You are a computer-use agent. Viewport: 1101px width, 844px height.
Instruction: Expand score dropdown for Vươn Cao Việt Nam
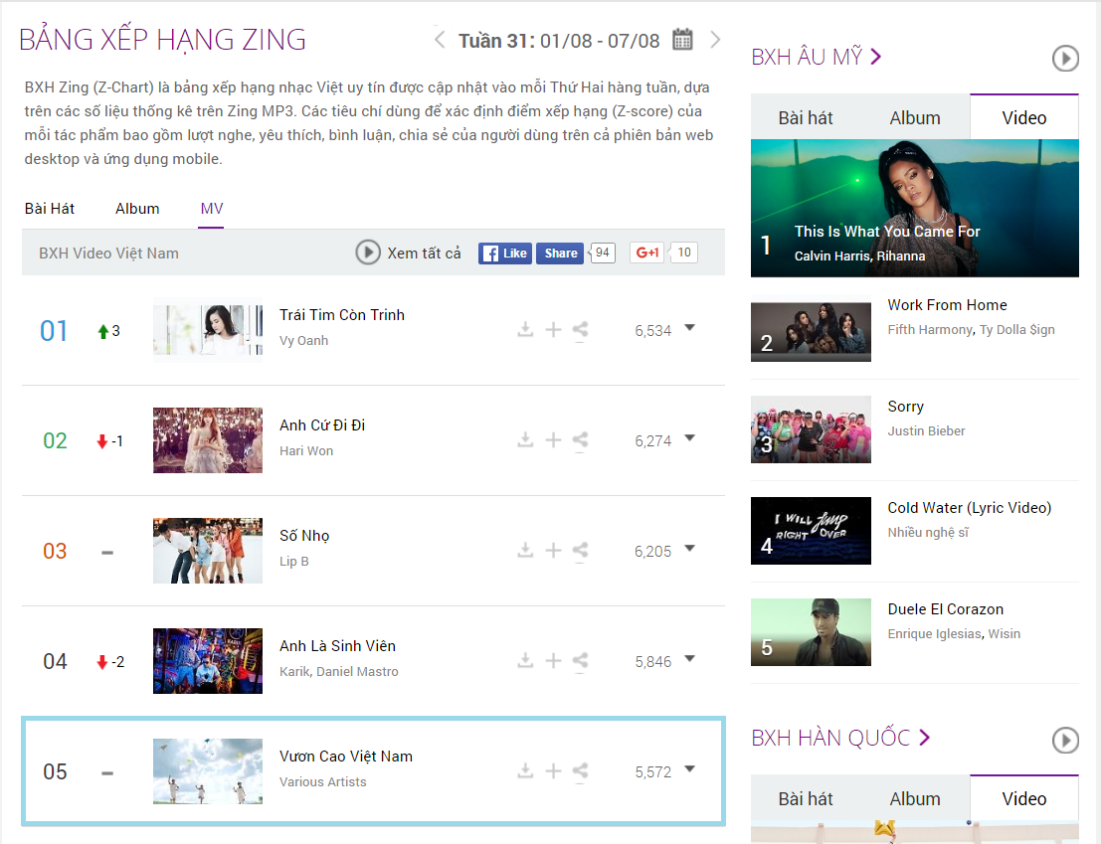click(x=689, y=768)
